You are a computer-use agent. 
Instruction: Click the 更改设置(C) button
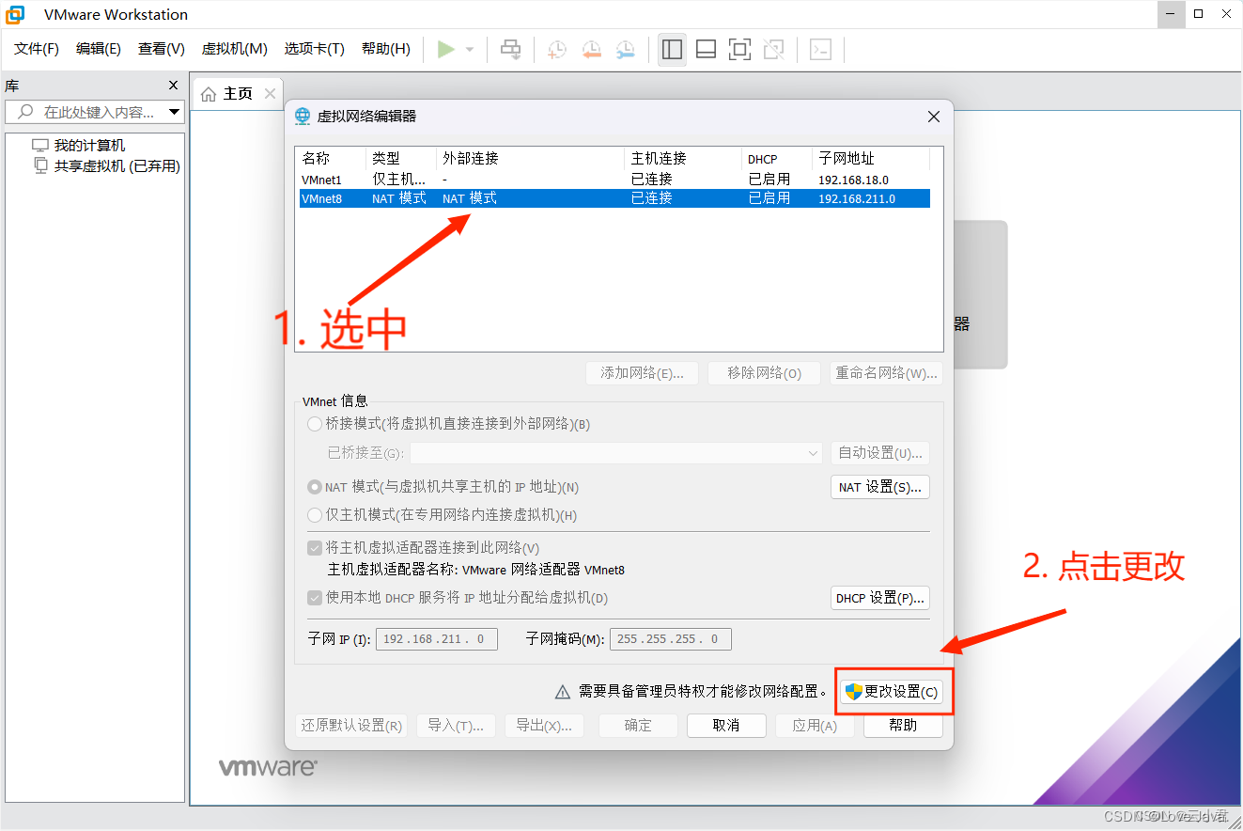(x=892, y=692)
